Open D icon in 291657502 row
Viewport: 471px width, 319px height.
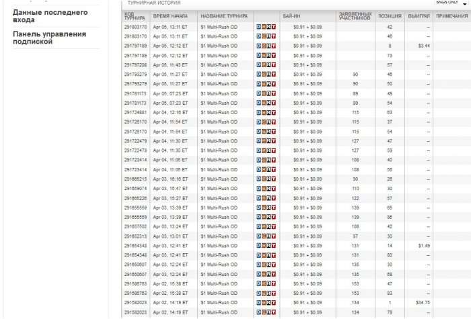(x=258, y=227)
